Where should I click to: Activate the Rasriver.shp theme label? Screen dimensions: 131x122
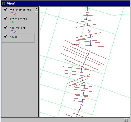coord(18,28)
